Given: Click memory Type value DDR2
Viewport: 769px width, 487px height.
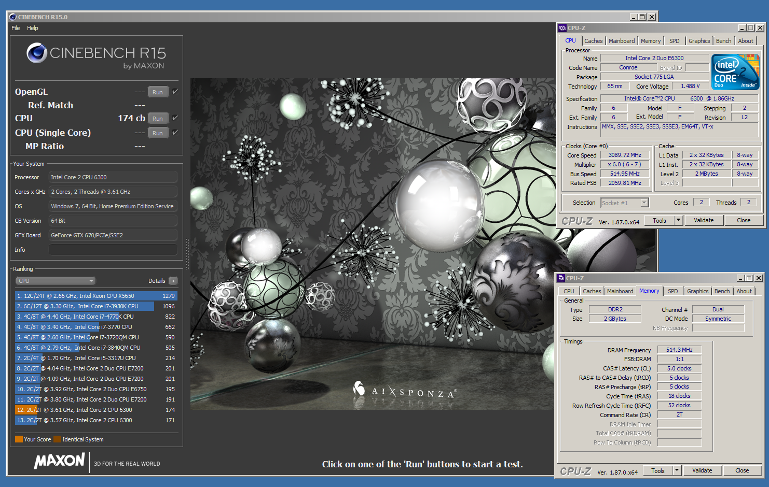Looking at the screenshot, I should [615, 309].
